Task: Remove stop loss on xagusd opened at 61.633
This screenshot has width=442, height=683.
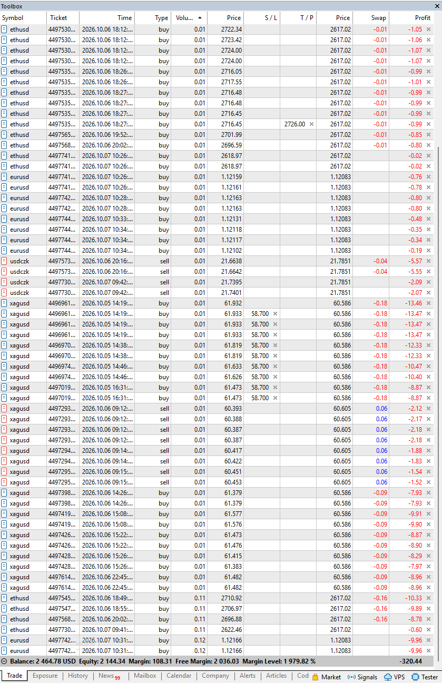Action: [275, 367]
